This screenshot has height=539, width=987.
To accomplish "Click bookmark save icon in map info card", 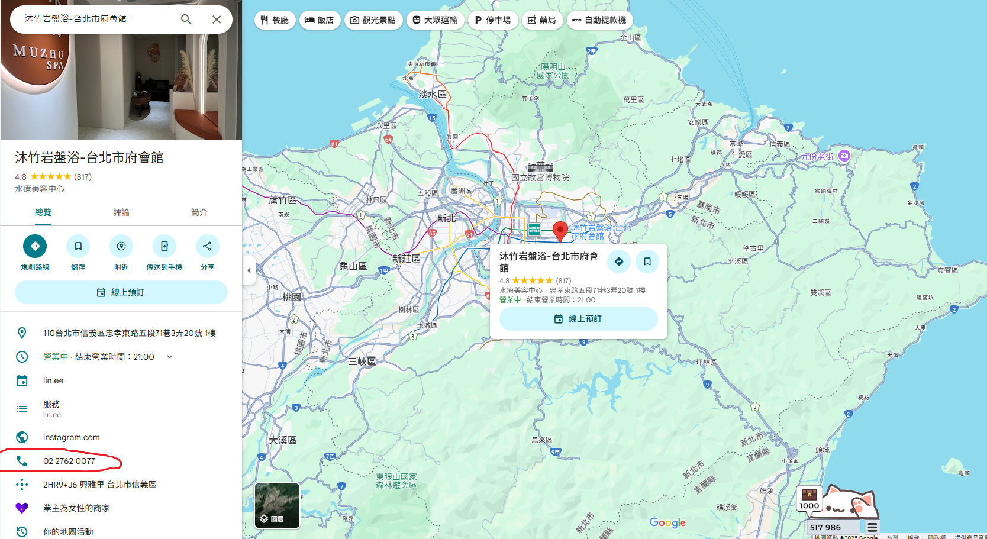I will tap(647, 262).
